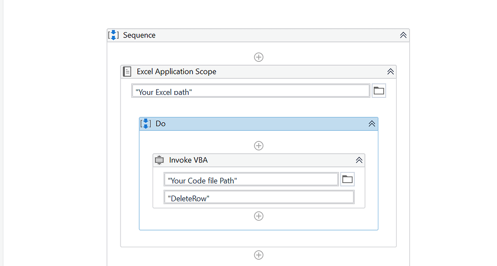Select the Do container header
Viewport: 497px width, 266px height.
(258, 124)
